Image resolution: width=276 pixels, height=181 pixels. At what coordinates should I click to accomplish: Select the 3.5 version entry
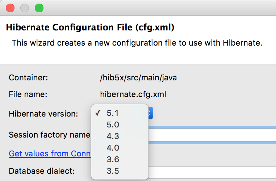point(113,171)
